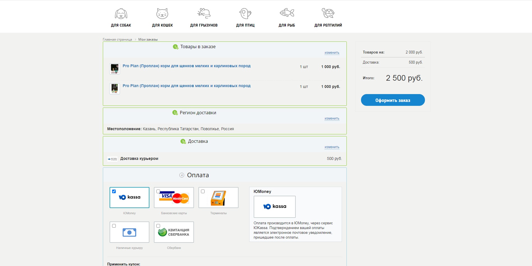Click the bird category icon
The height and width of the screenshot is (266, 532).
click(x=245, y=13)
